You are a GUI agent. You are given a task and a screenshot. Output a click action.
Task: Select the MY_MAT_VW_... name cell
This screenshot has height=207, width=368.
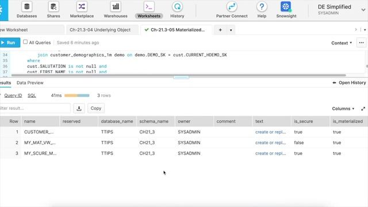point(40,143)
